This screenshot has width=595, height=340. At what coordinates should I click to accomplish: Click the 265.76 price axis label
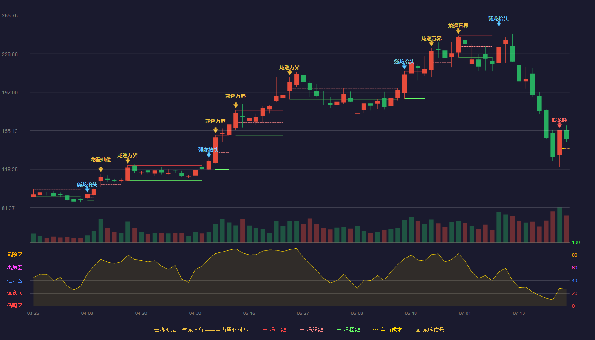point(9,16)
